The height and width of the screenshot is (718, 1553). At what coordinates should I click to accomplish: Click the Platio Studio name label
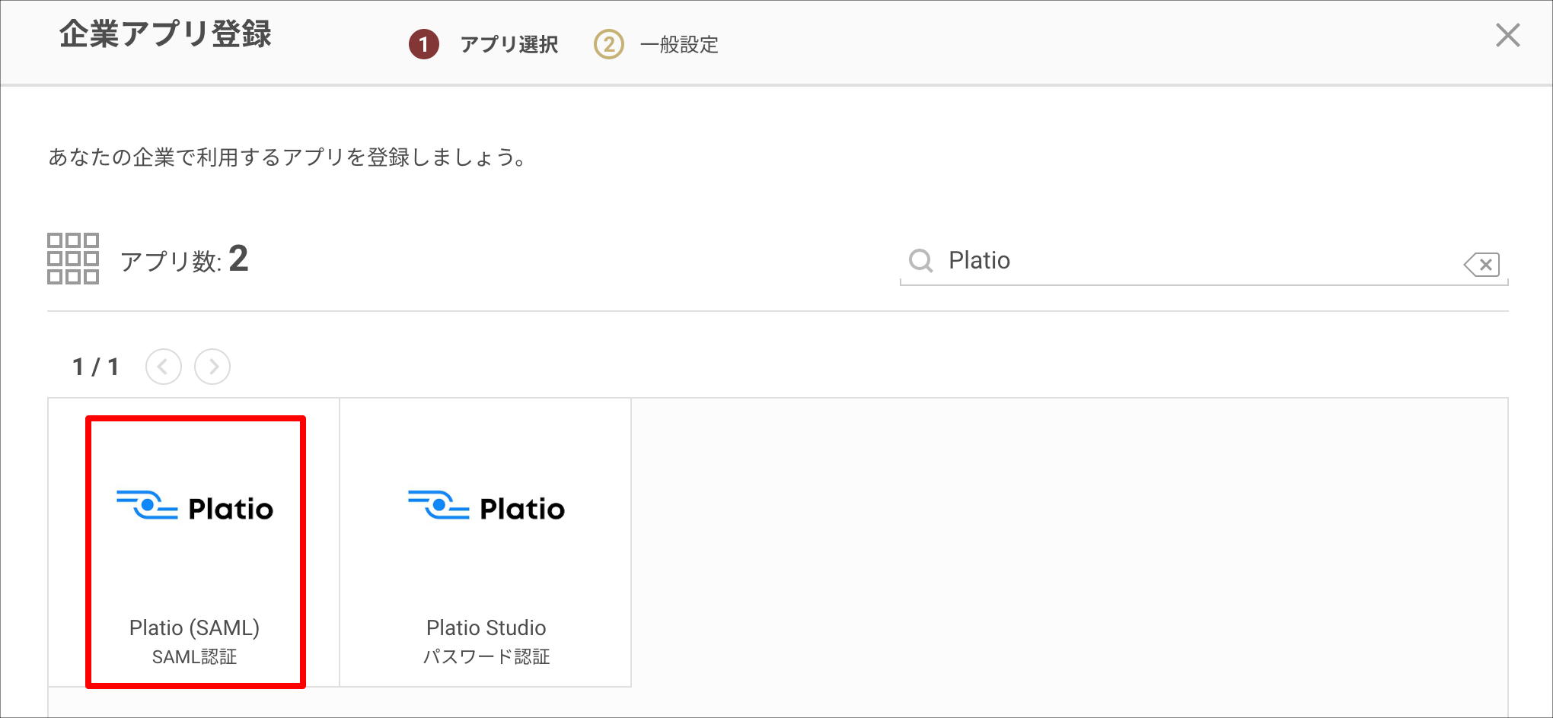tap(486, 627)
